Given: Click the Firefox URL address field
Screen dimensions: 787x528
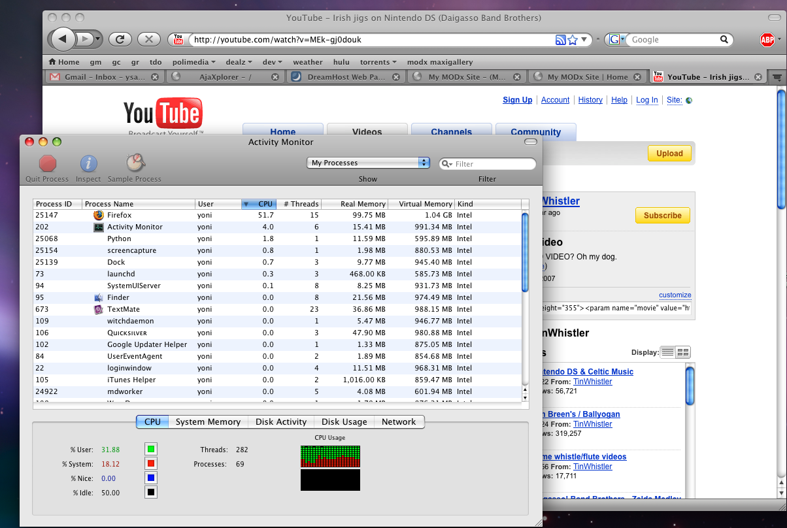Looking at the screenshot, I should point(373,40).
